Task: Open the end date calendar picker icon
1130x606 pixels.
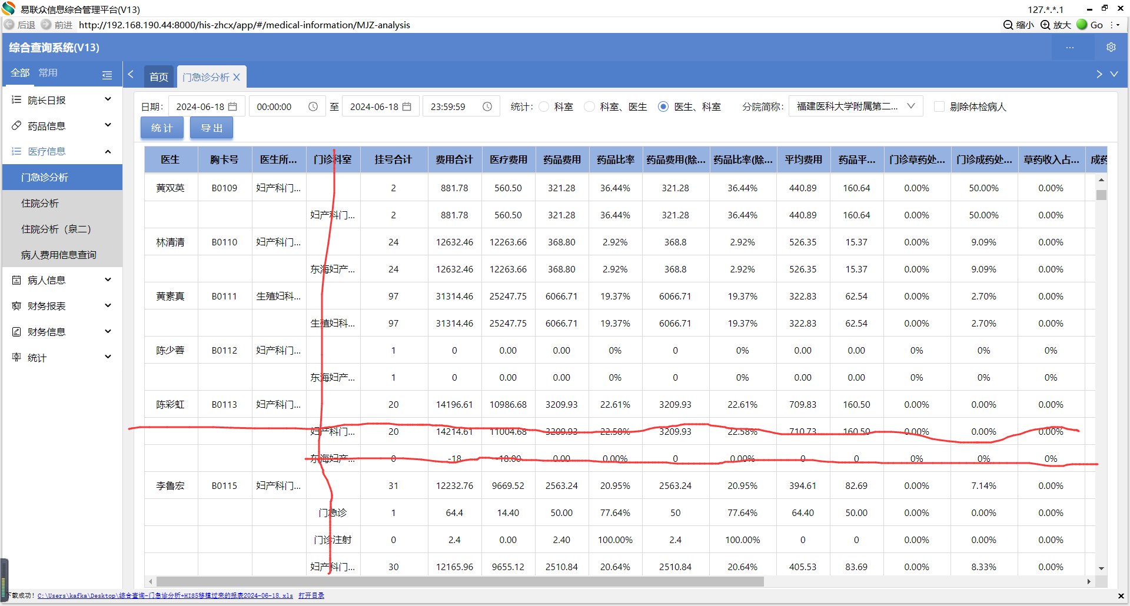Action: pyautogui.click(x=407, y=106)
